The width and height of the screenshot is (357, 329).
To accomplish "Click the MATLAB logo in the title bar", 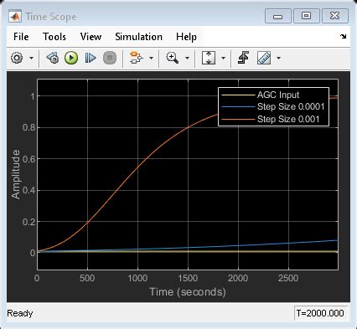I will coord(15,16).
